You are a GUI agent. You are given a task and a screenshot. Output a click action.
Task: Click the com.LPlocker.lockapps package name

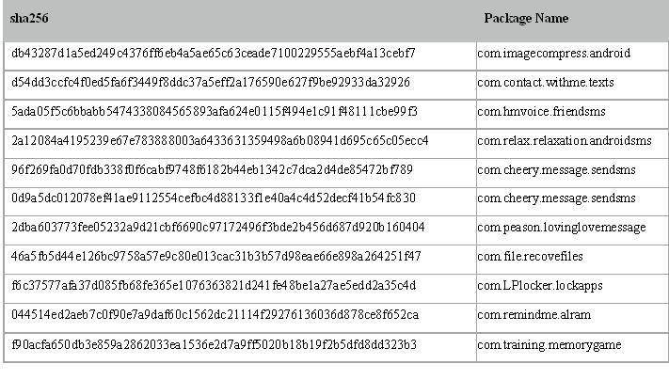click(539, 286)
